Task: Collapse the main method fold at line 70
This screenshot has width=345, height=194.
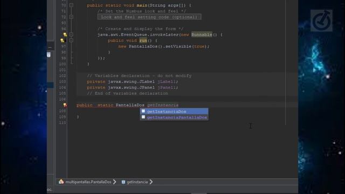Action: (x=71, y=5)
